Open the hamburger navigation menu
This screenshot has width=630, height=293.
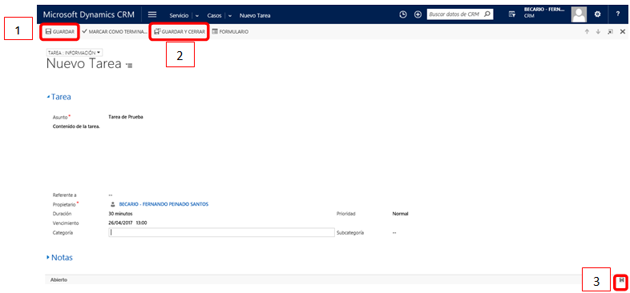click(152, 14)
